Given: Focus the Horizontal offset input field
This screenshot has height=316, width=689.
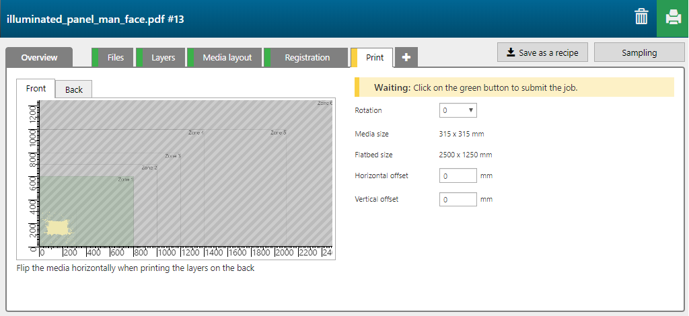Looking at the screenshot, I should 458,176.
